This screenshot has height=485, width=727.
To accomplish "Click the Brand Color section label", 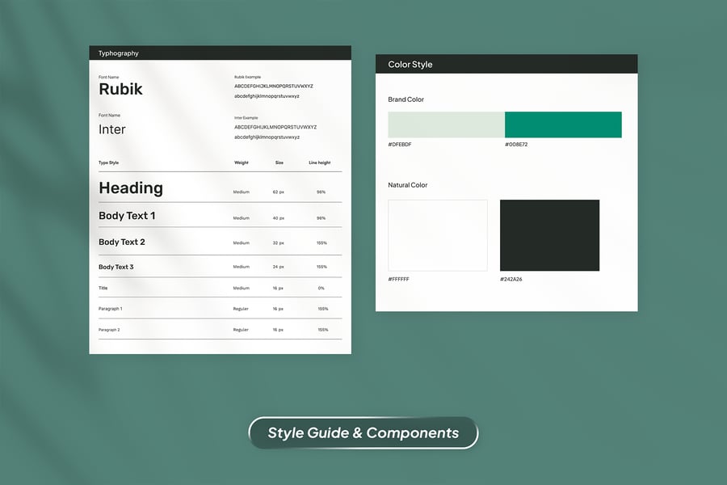I will (406, 99).
